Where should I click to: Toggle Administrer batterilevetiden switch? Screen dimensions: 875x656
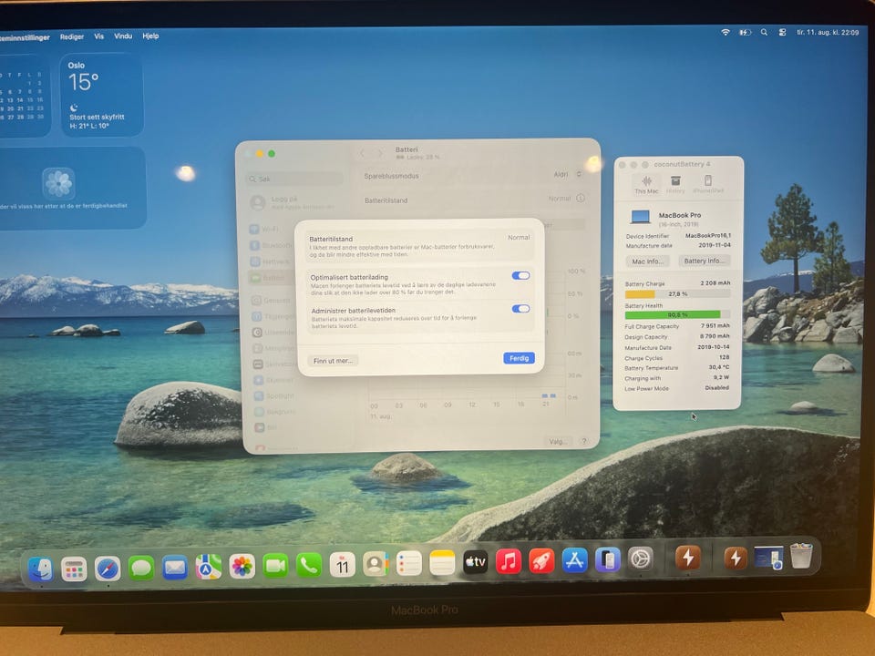[x=520, y=309]
